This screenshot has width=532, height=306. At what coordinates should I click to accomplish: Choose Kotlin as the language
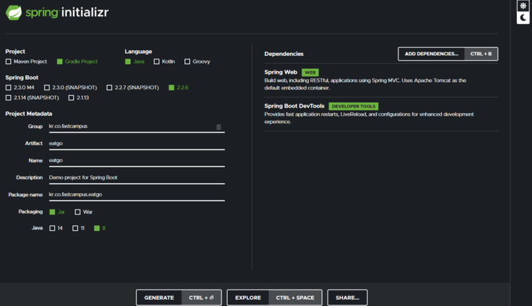[157, 62]
